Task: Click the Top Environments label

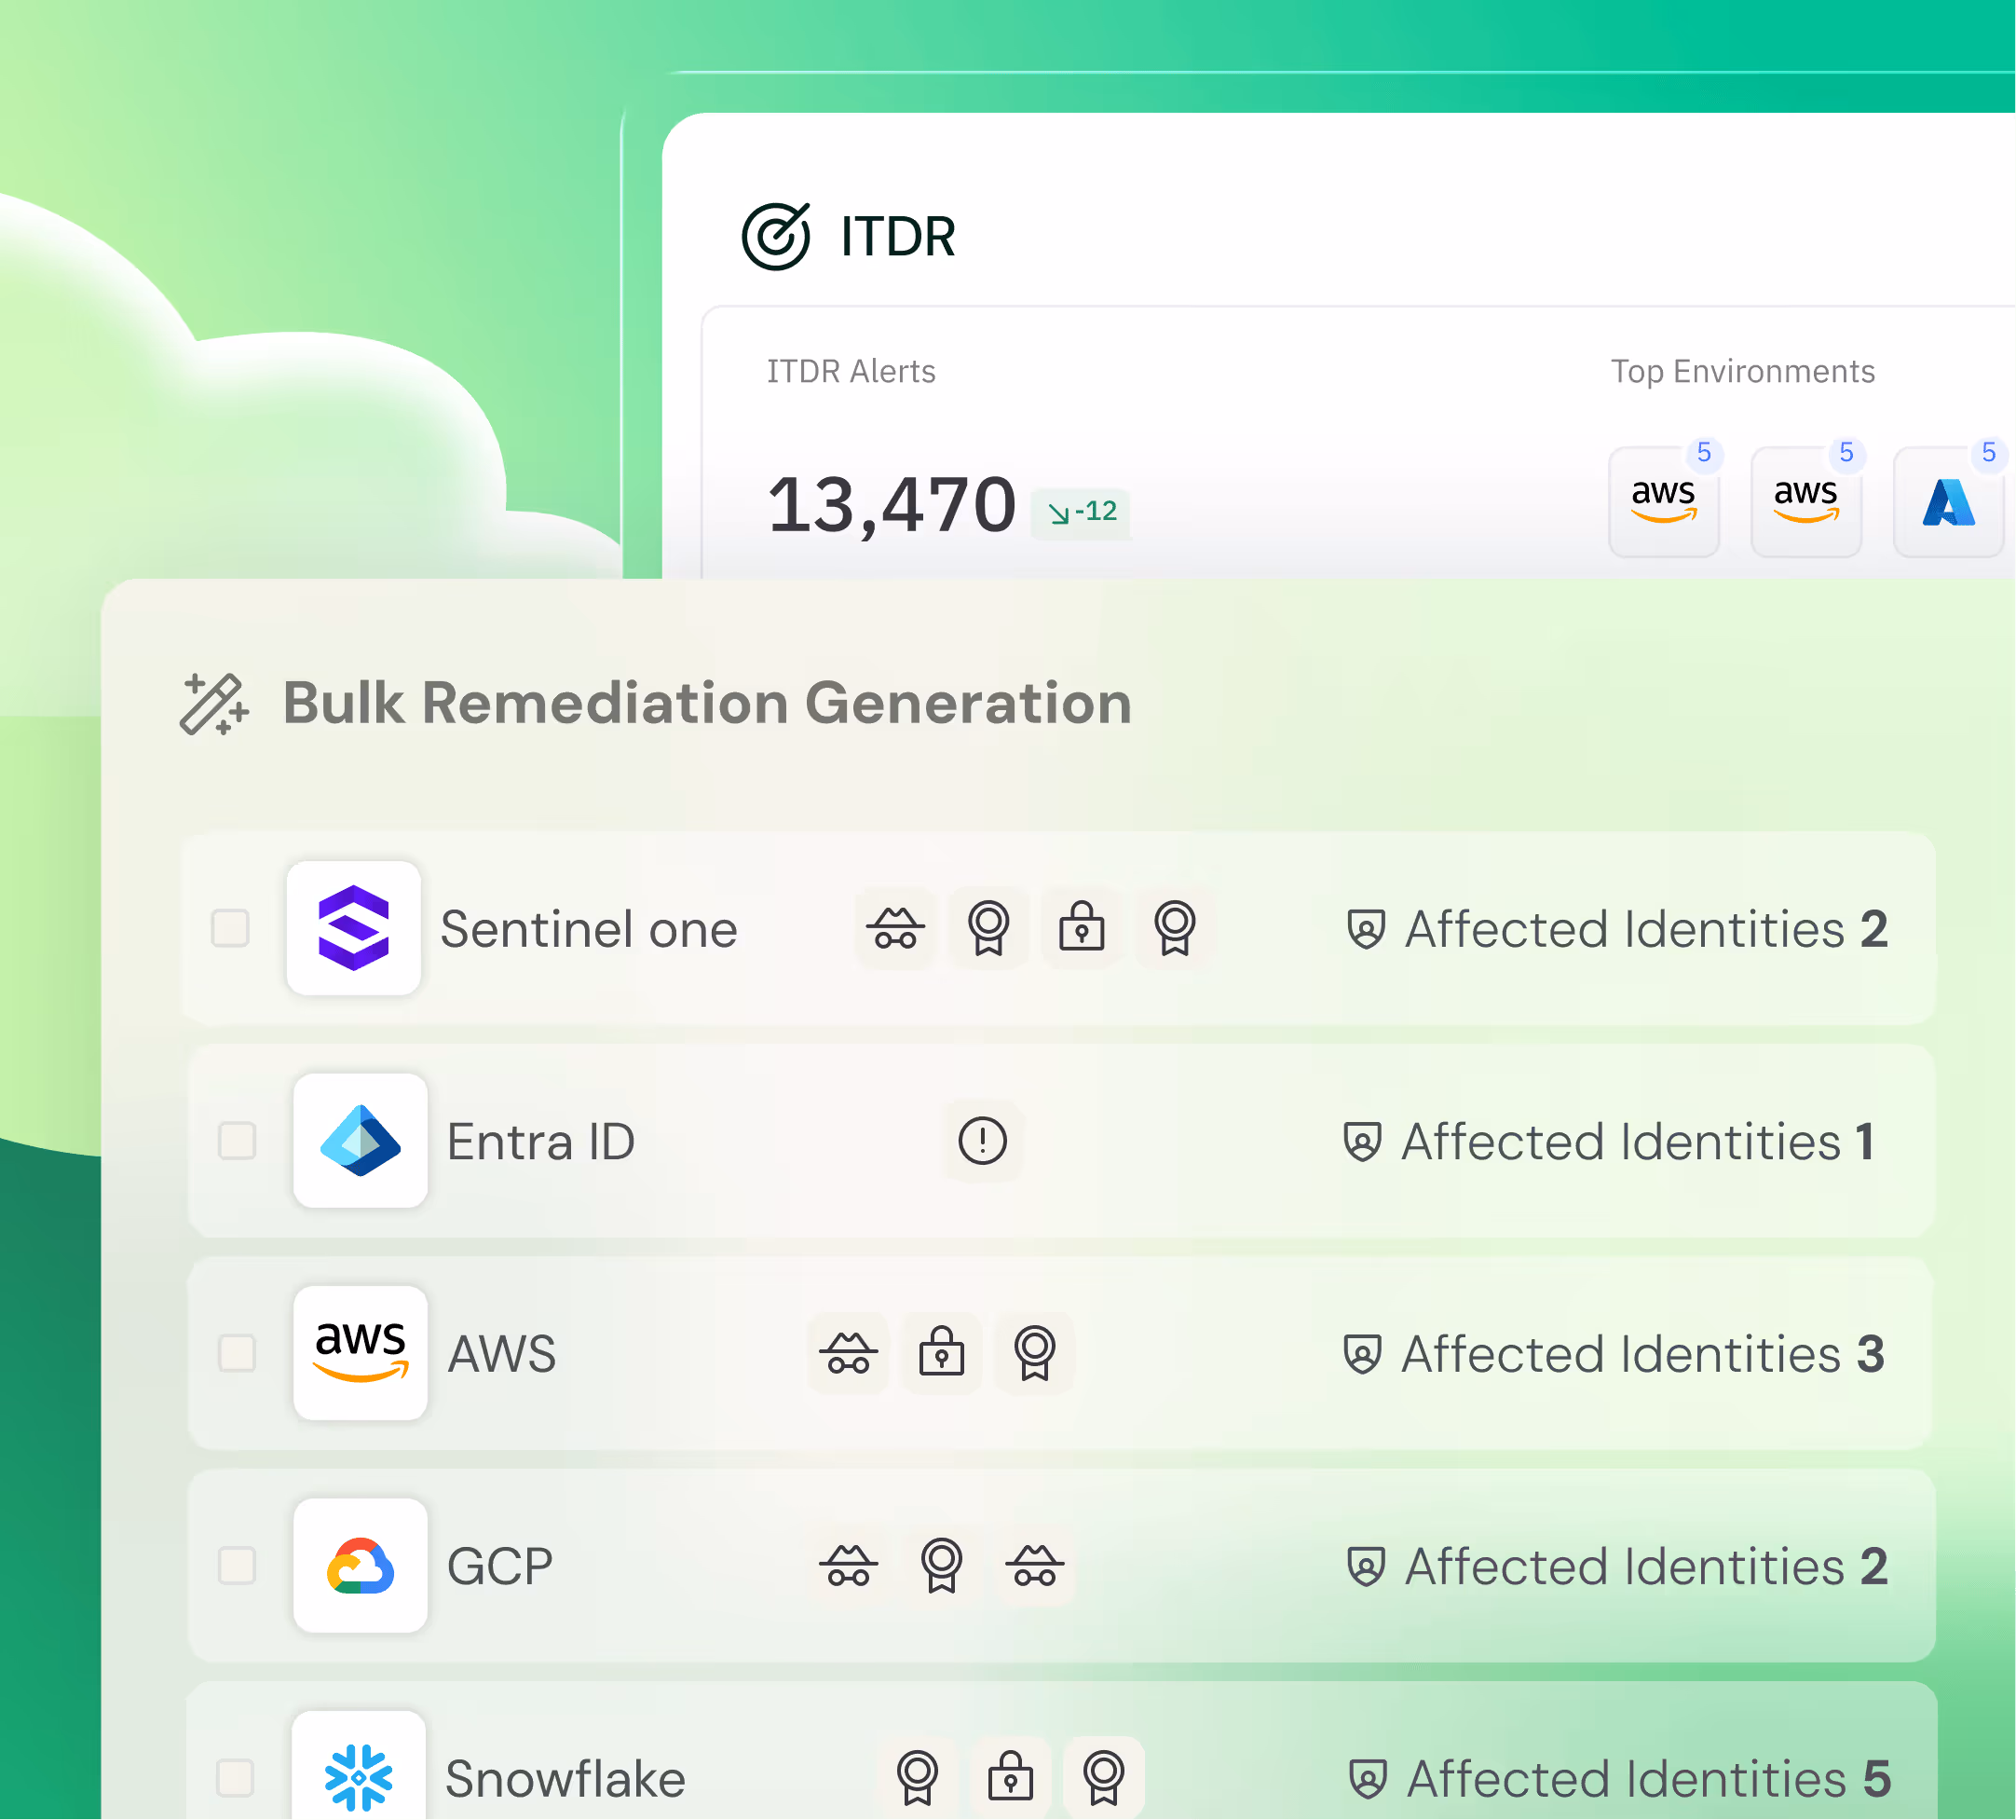Action: (1742, 372)
